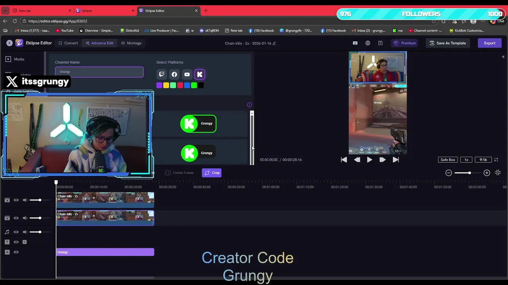Edit project title with pencil icon
The height and width of the screenshot is (285, 508).
point(274,43)
